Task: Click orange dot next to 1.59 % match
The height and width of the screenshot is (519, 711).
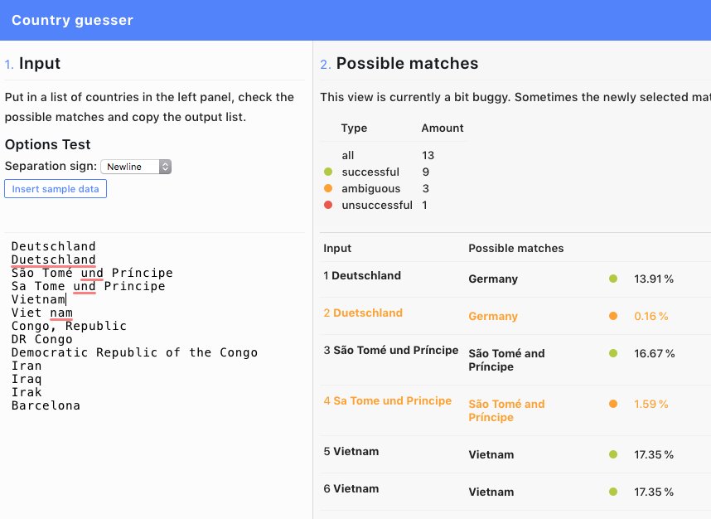Action: click(613, 405)
